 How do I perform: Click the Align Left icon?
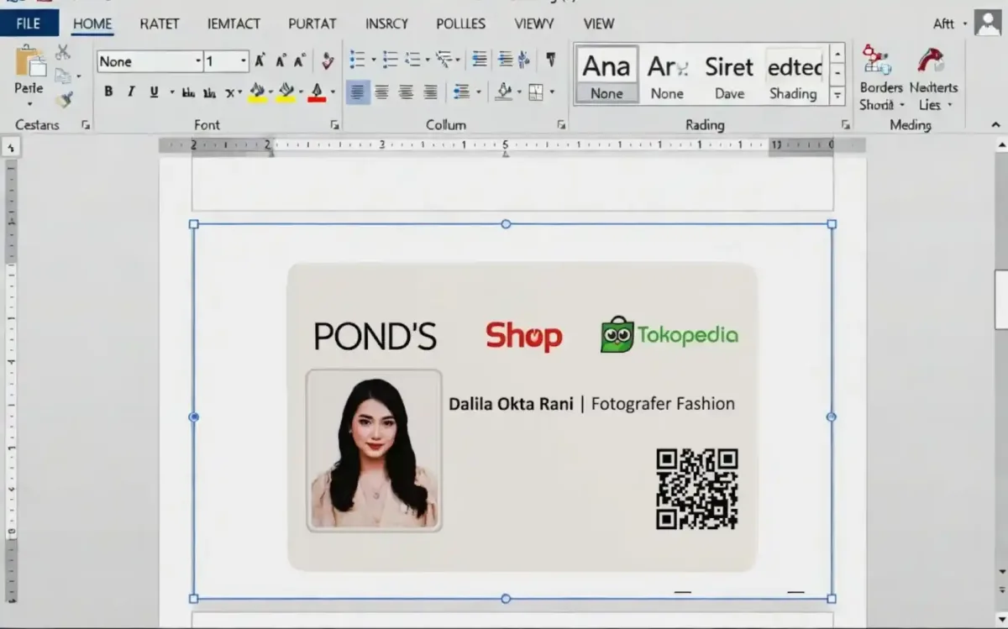(x=358, y=92)
